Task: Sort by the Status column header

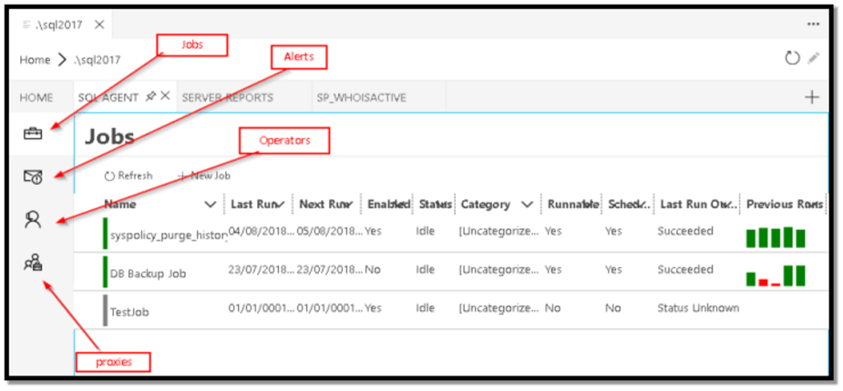Action: pyautogui.click(x=435, y=205)
